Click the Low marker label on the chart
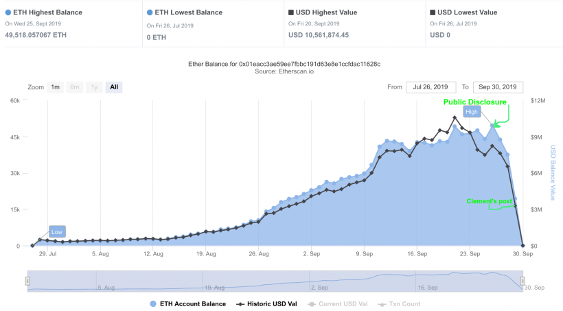Viewport: 563px width, 311px height. 57,231
